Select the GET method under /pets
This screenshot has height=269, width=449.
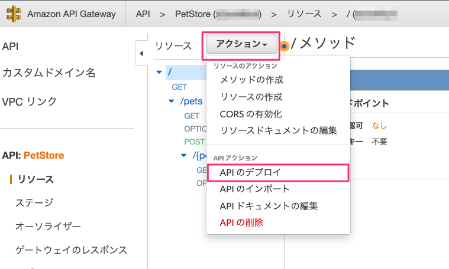192,116
